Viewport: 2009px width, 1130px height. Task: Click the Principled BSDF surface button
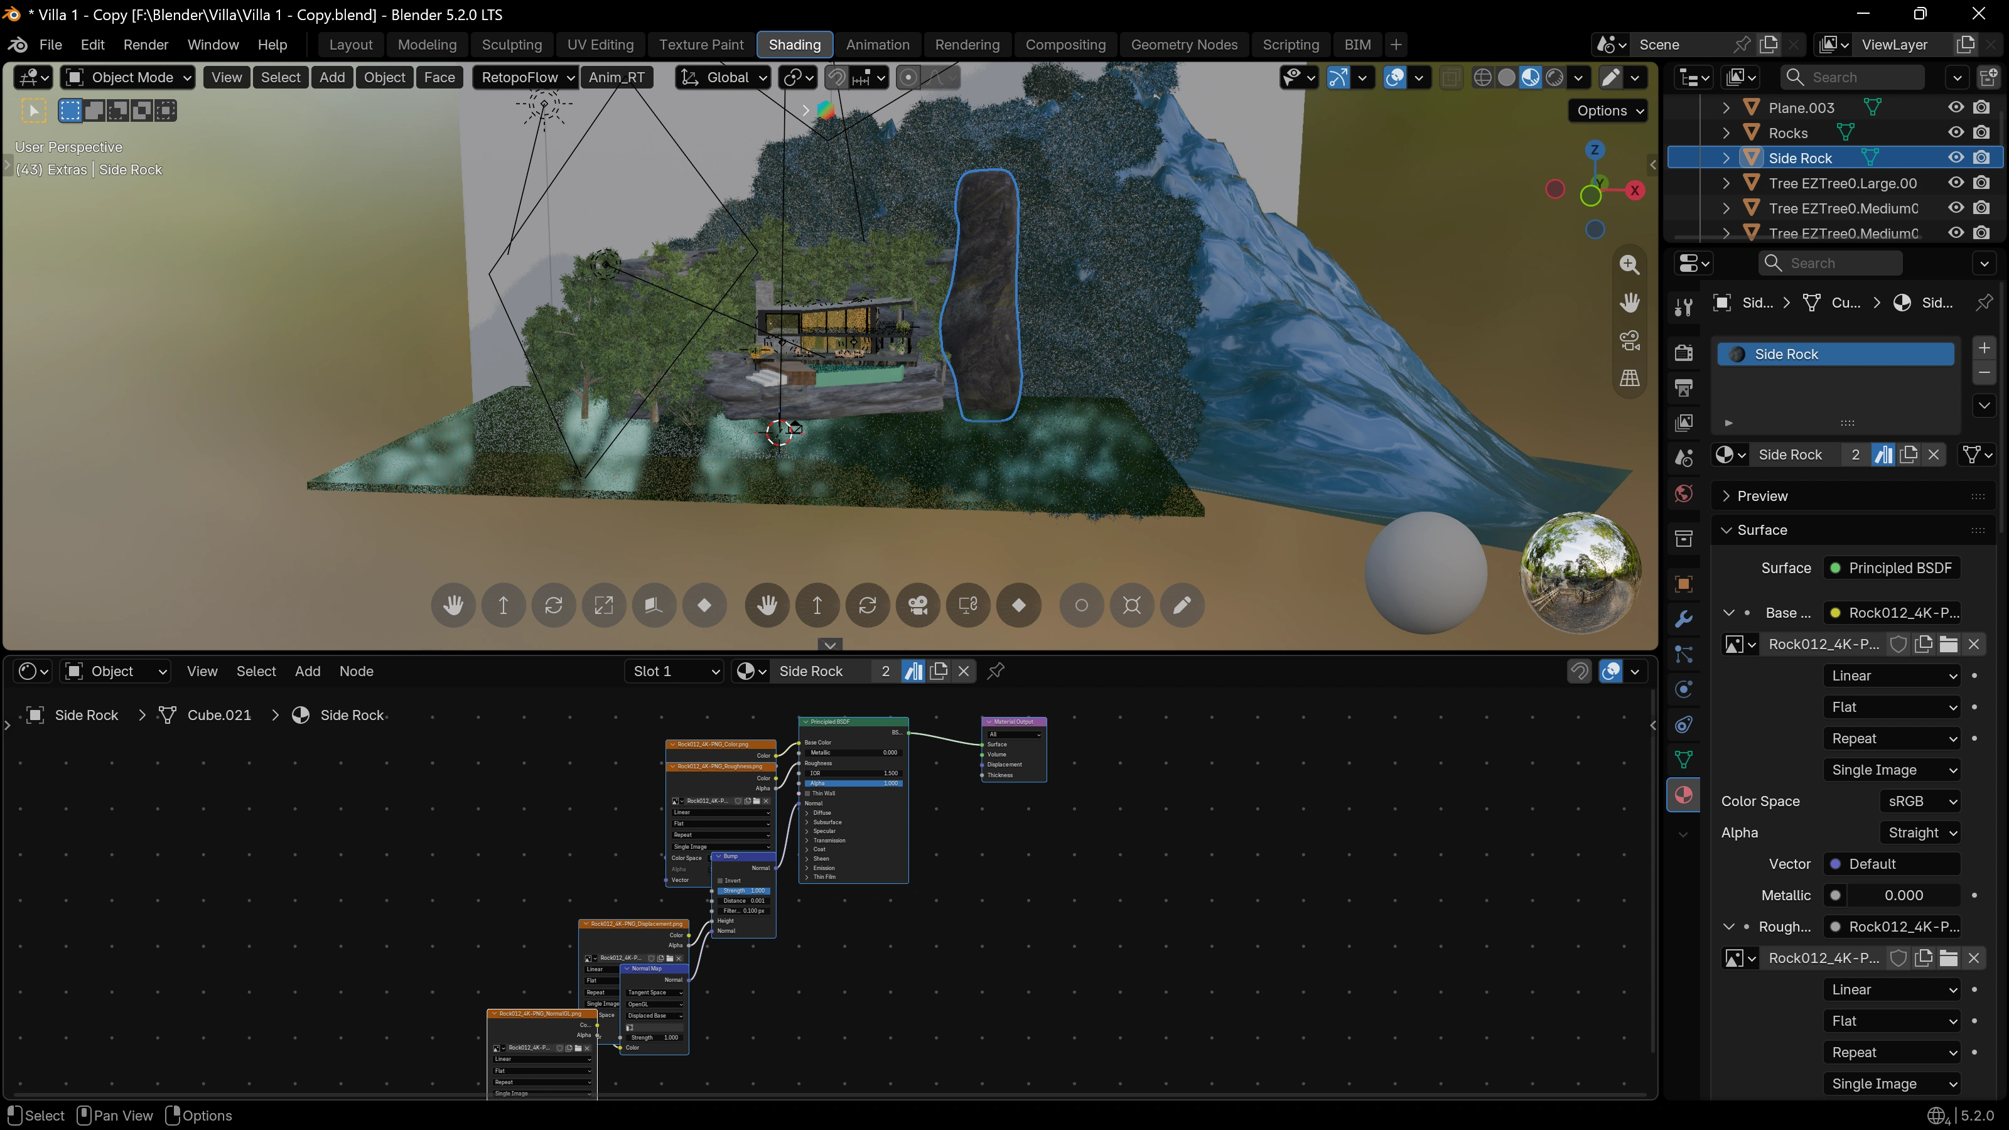pyautogui.click(x=1891, y=568)
